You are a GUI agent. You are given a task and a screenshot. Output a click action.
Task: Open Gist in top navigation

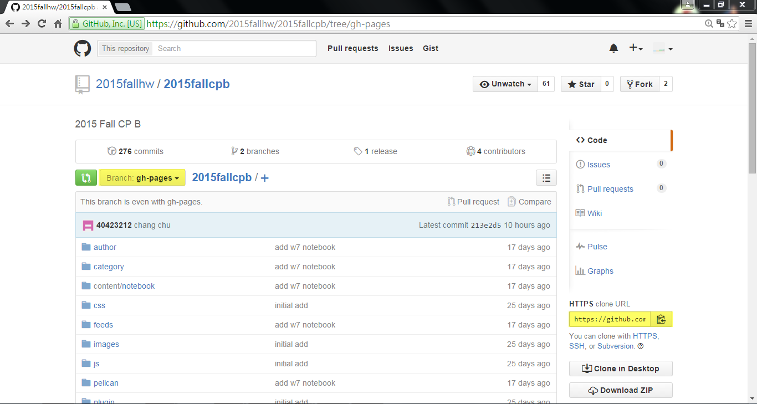point(431,48)
